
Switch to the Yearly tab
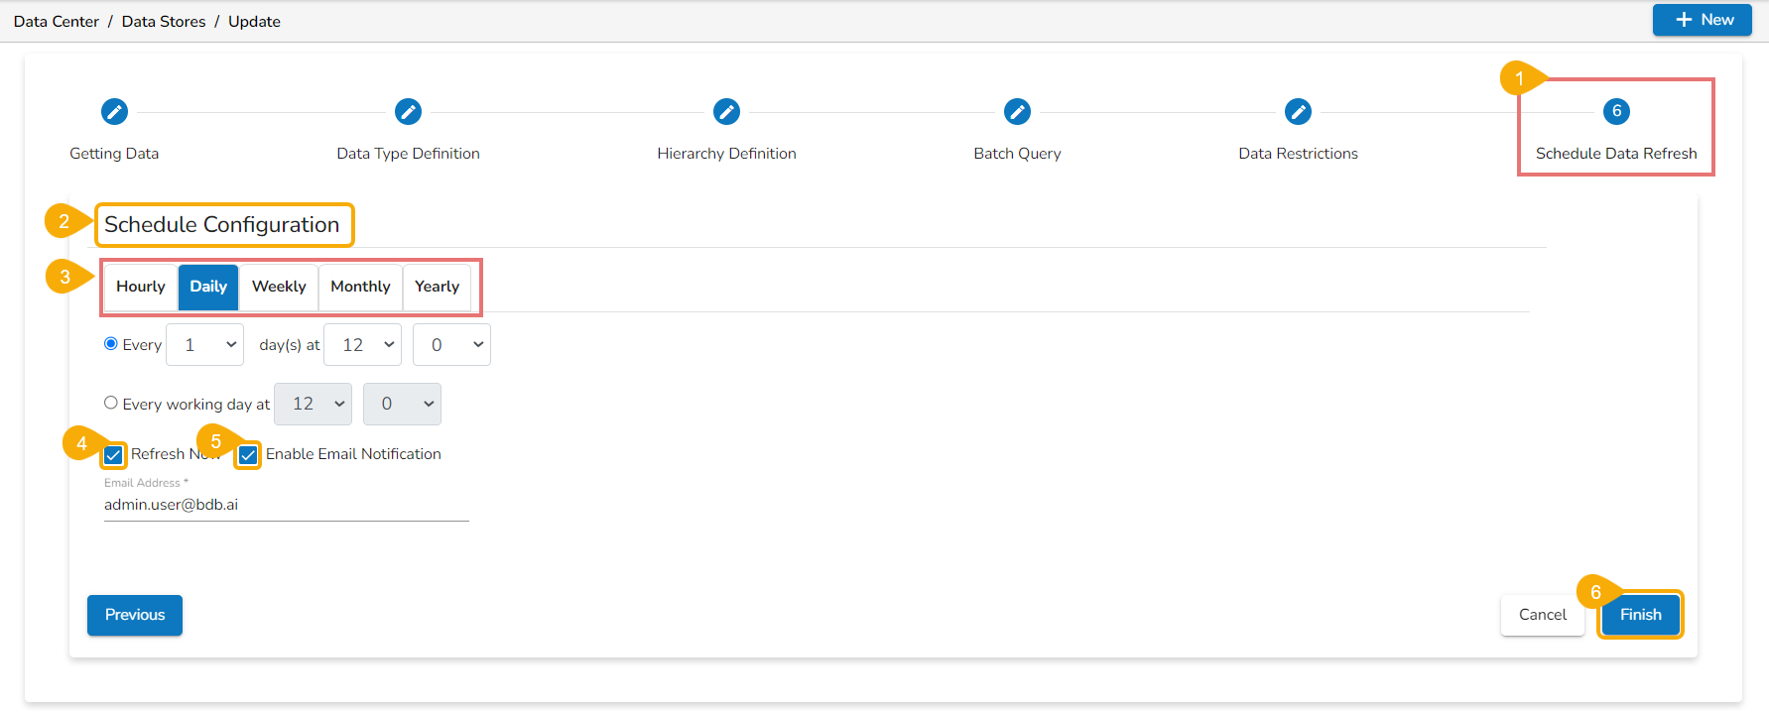(x=437, y=287)
